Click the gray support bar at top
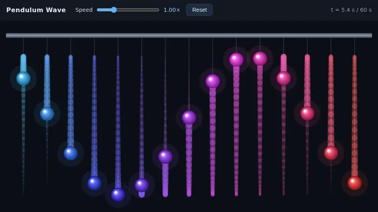The image size is (378, 212). coord(189,35)
